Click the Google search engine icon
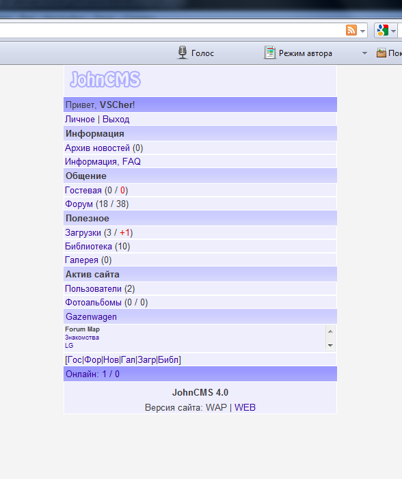402x479 pixels. pyautogui.click(x=383, y=30)
